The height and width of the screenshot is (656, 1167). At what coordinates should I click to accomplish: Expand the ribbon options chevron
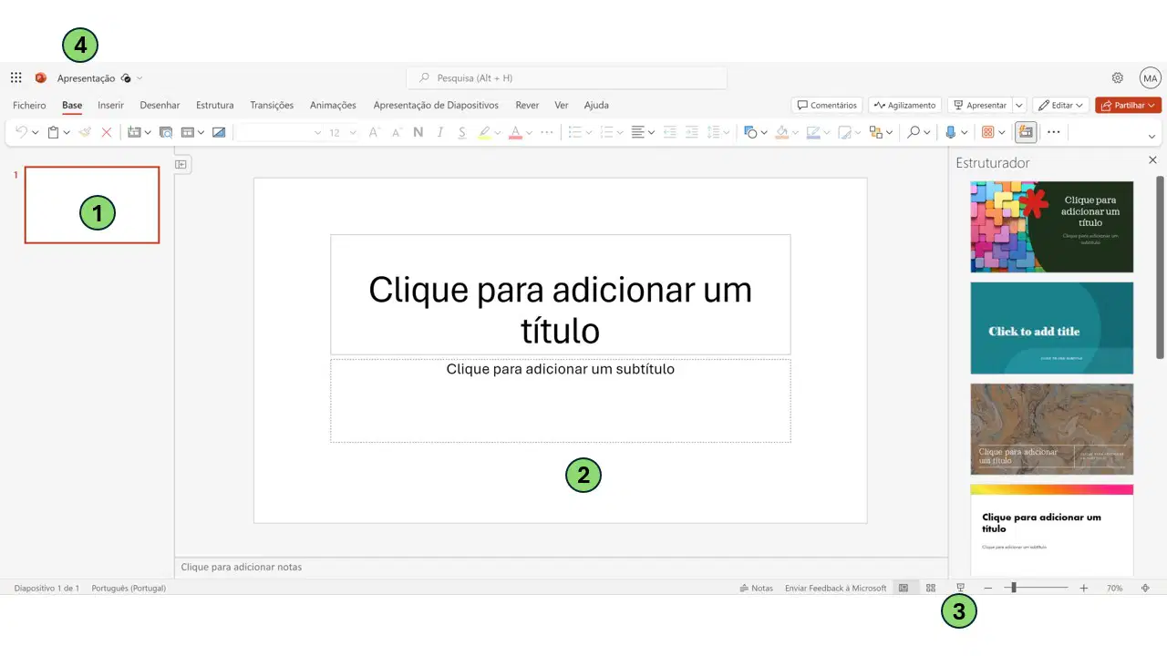(x=1152, y=137)
